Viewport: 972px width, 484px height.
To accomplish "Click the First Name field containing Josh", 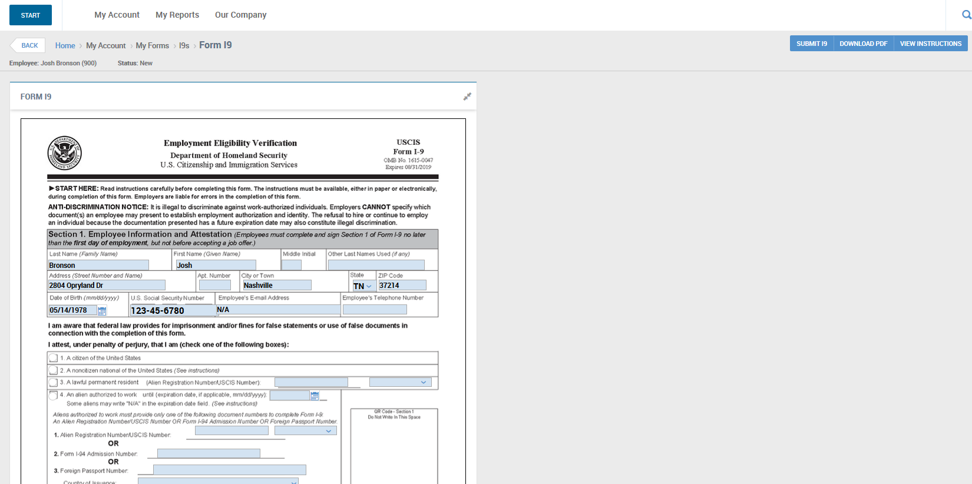I will pos(216,265).
